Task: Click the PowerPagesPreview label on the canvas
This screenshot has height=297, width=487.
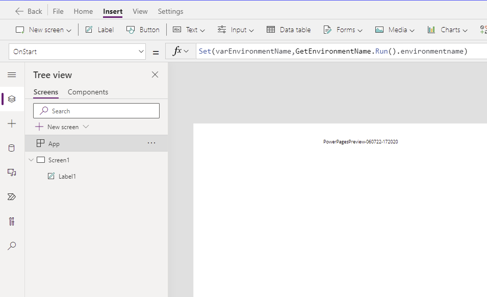Action: tap(361, 142)
